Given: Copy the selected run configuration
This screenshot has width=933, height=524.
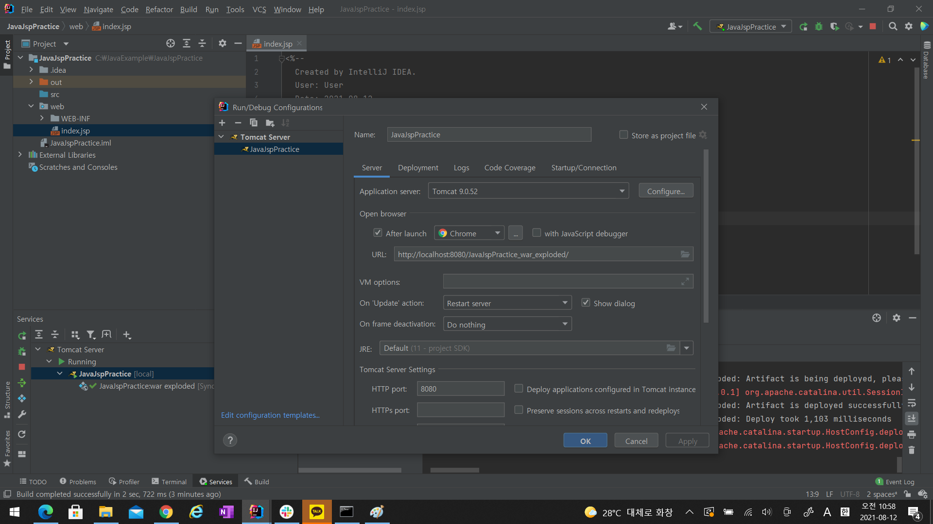Looking at the screenshot, I should click(254, 123).
